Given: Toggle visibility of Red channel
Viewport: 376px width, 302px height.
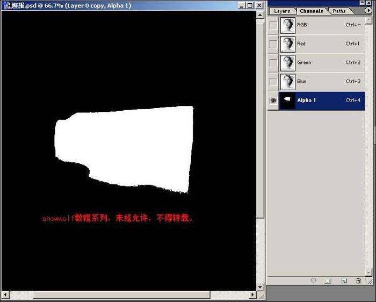Looking at the screenshot, I should (273, 44).
